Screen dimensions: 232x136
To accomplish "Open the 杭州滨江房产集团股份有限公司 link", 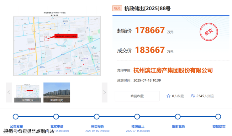I will [x=173, y=70].
